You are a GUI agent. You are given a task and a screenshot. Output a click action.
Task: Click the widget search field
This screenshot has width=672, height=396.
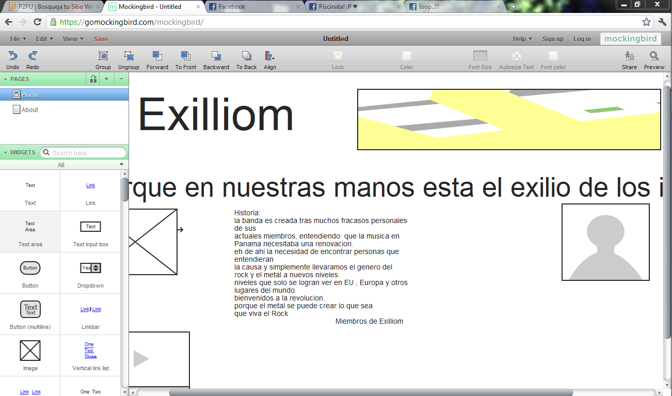pos(83,153)
